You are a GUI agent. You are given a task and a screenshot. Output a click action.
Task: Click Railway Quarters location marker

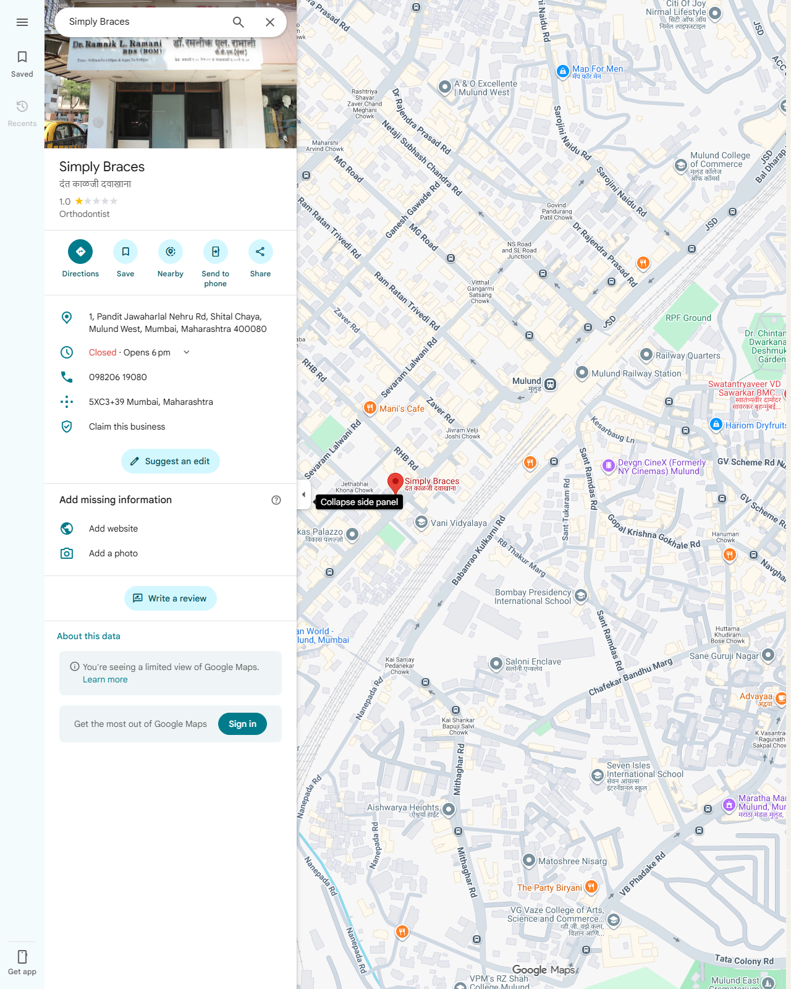click(646, 355)
